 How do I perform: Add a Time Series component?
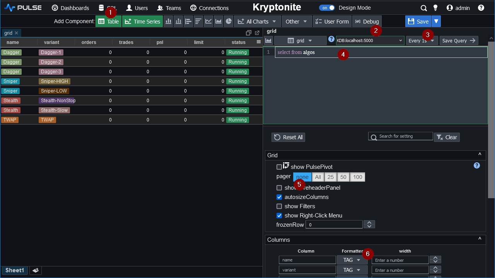142,22
